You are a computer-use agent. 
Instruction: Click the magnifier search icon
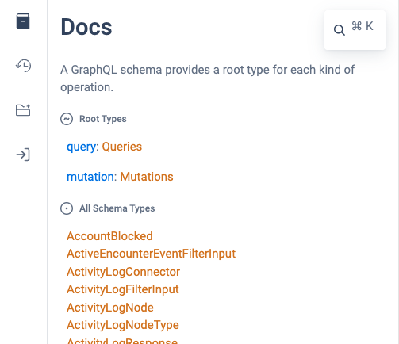tap(340, 30)
